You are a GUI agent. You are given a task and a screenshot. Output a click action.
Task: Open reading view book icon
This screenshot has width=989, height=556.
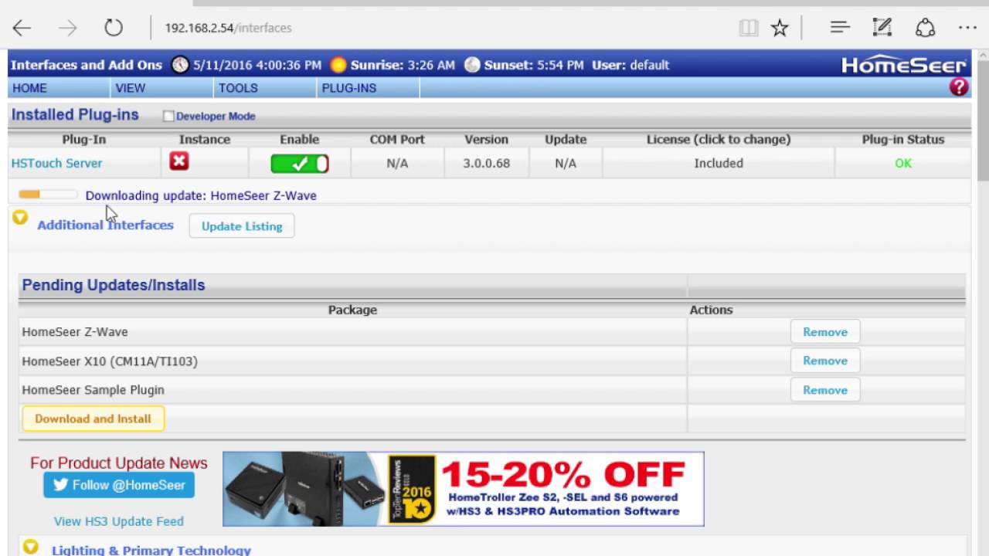(x=748, y=29)
